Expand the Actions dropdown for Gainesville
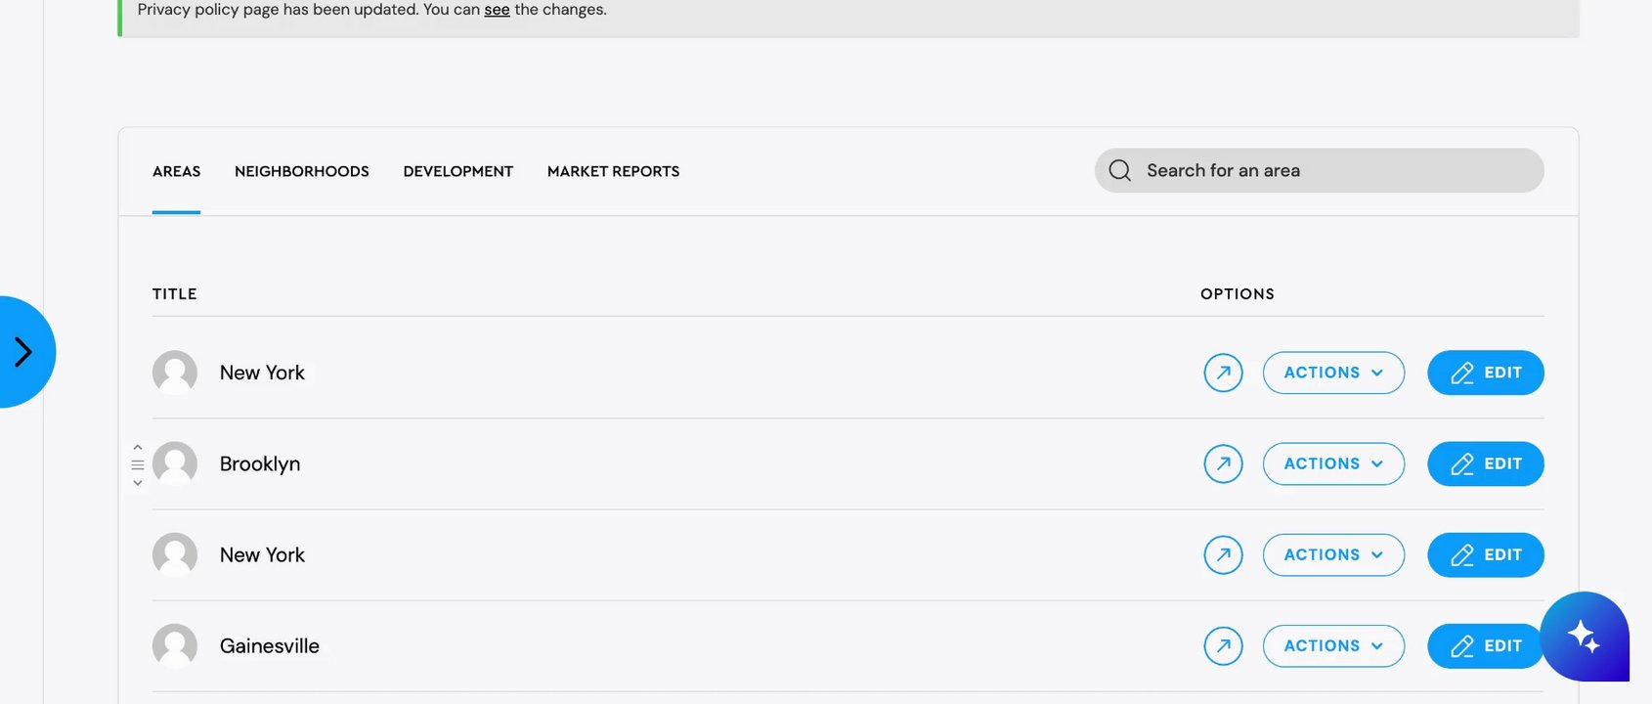This screenshot has height=704, width=1652. pyautogui.click(x=1333, y=645)
